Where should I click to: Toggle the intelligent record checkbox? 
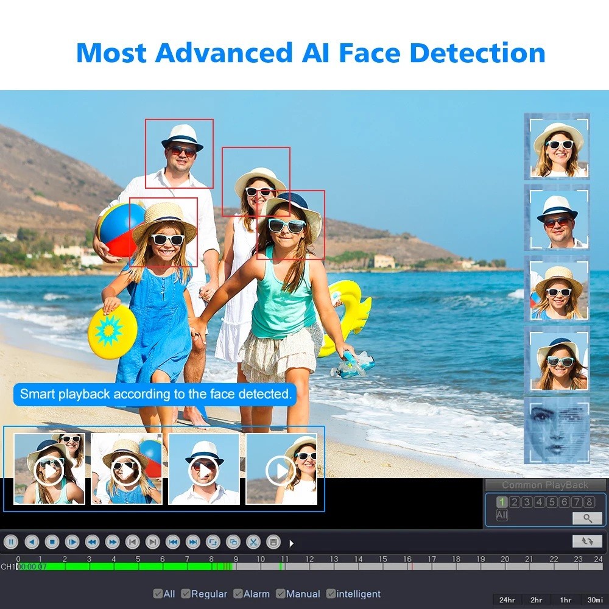(x=331, y=594)
